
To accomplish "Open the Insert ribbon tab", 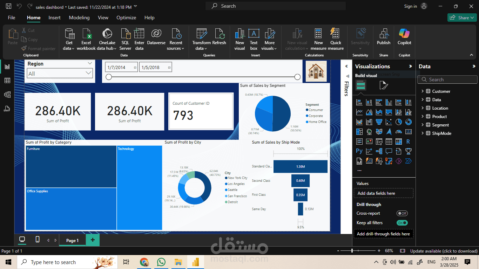I will (x=54, y=18).
